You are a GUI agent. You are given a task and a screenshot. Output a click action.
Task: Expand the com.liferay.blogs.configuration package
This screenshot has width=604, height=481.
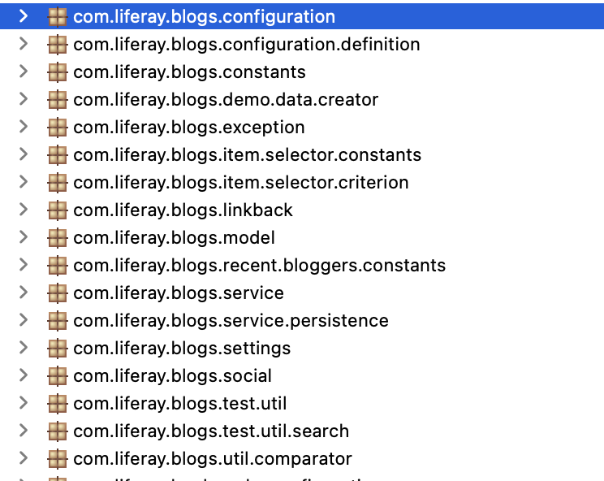point(24,16)
